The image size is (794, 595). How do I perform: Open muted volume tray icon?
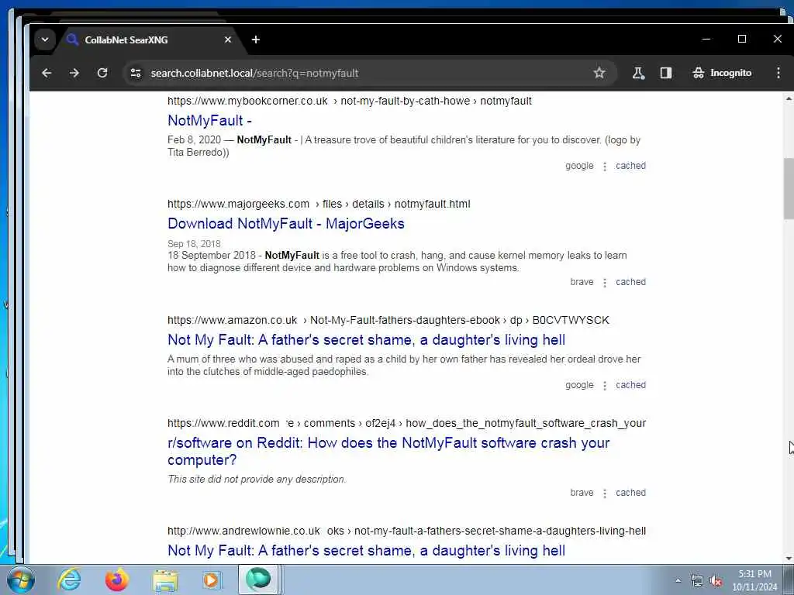coord(716,581)
